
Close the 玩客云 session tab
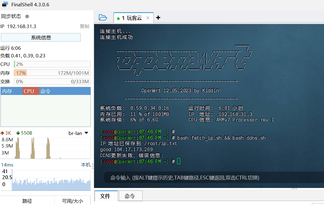(x=148, y=18)
